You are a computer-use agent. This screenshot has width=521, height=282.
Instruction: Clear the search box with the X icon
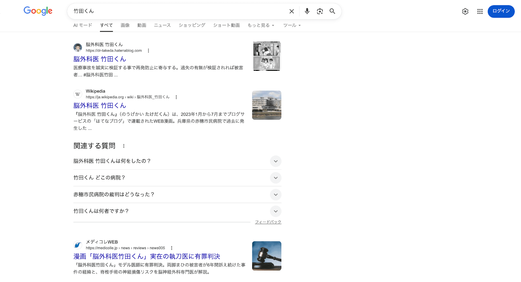click(x=292, y=11)
